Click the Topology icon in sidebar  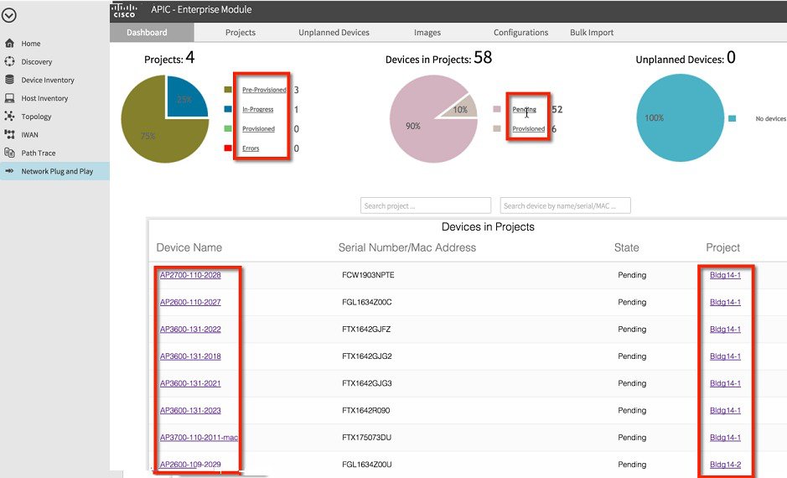[x=9, y=116]
